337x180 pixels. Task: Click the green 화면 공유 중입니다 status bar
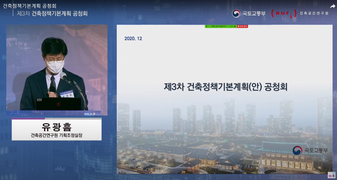coord(219,26)
